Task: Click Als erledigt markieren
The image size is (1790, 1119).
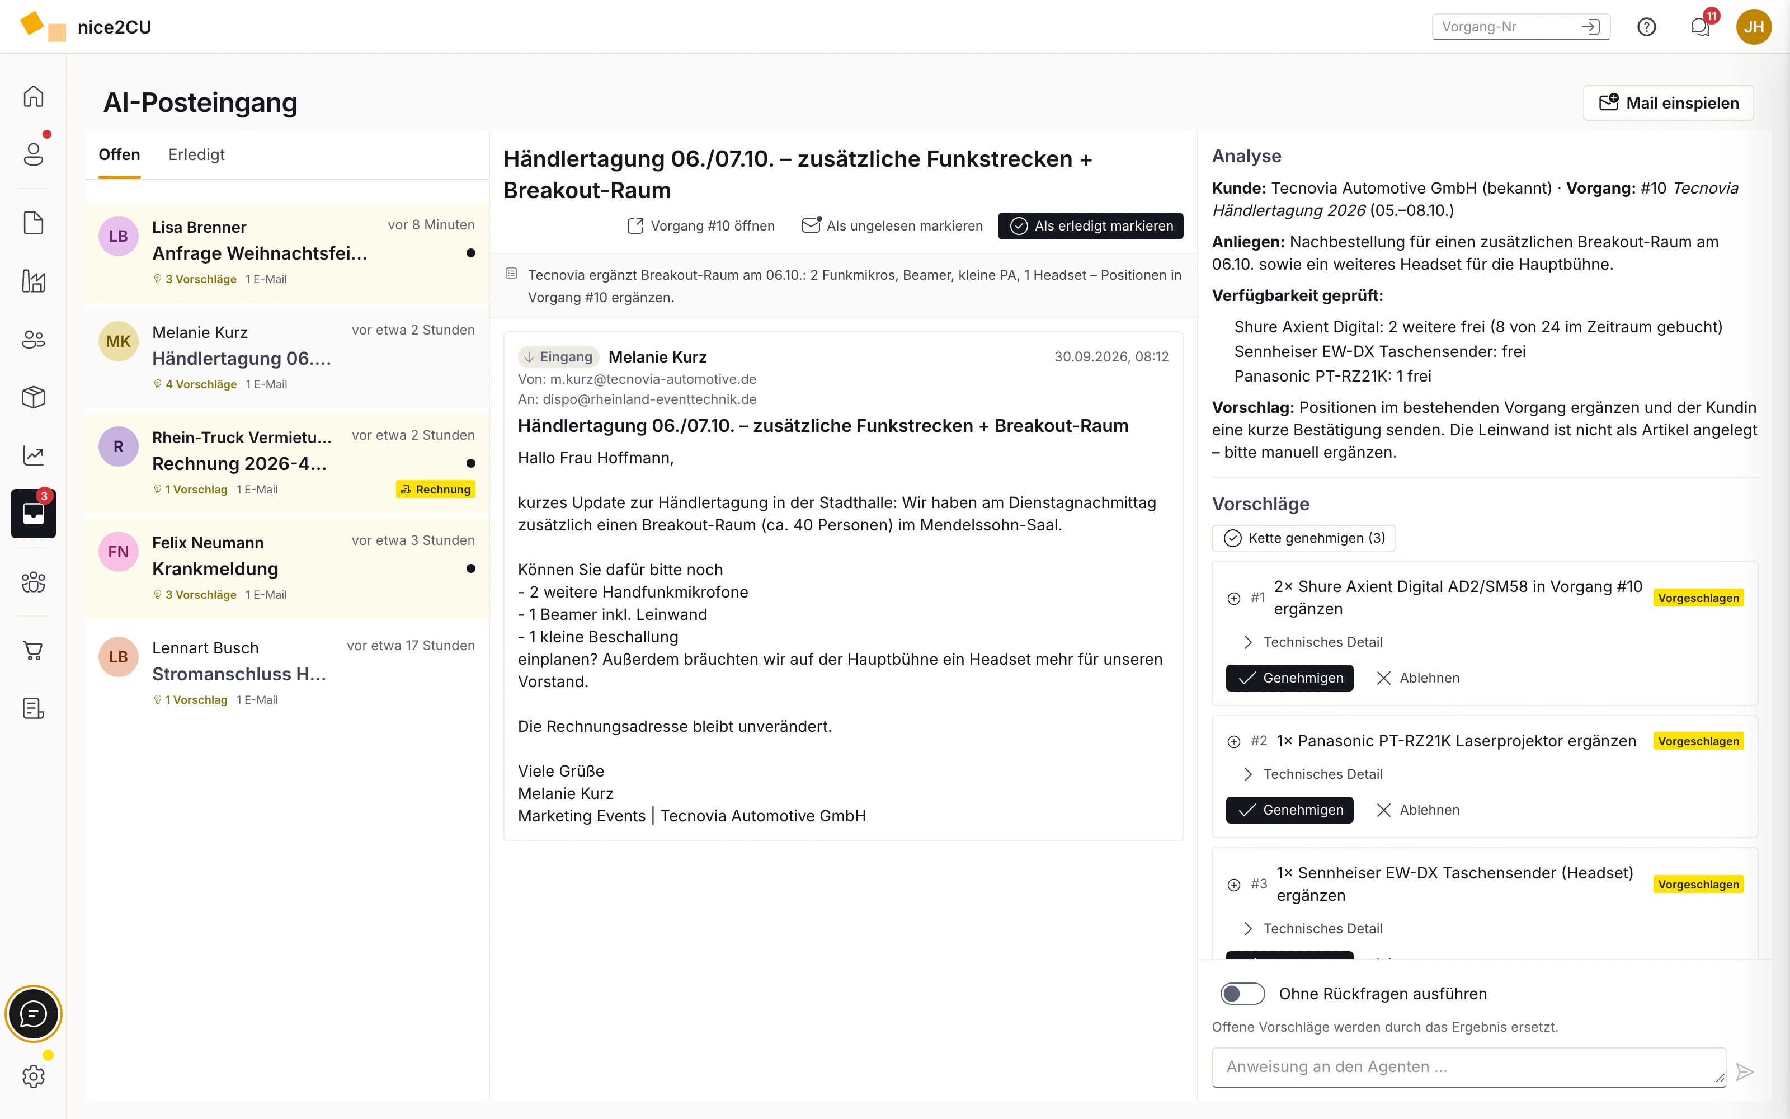Action: (1090, 225)
